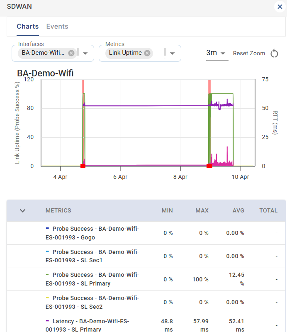This screenshot has height=332, width=287.
Task: Click the Reset Zoom refresh icon
Action: tap(274, 54)
